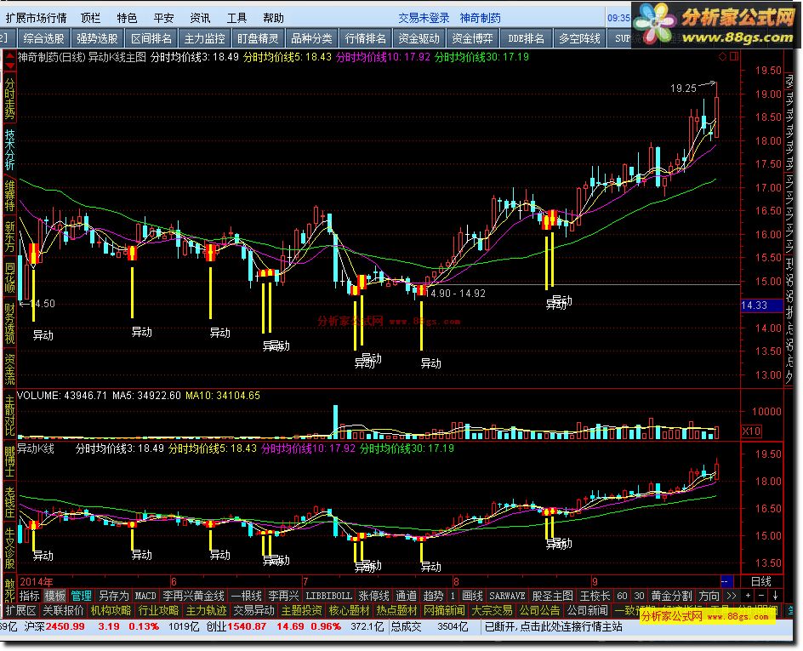Click the 神奇制药 title label

click(x=480, y=18)
